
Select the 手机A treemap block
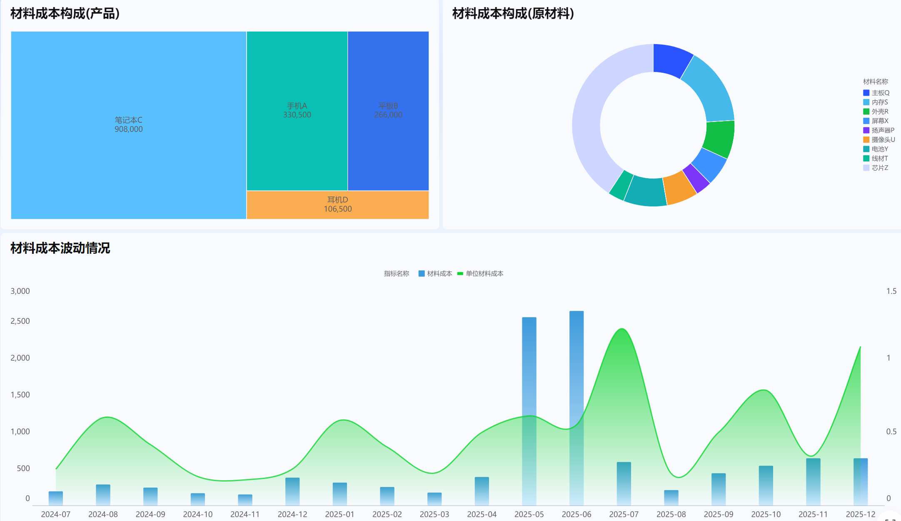point(297,110)
